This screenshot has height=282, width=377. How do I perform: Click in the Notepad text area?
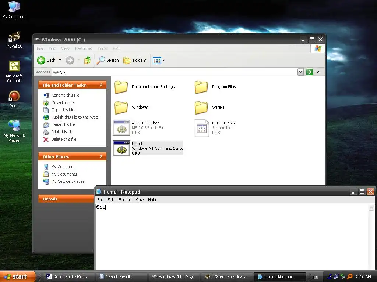tap(232, 237)
